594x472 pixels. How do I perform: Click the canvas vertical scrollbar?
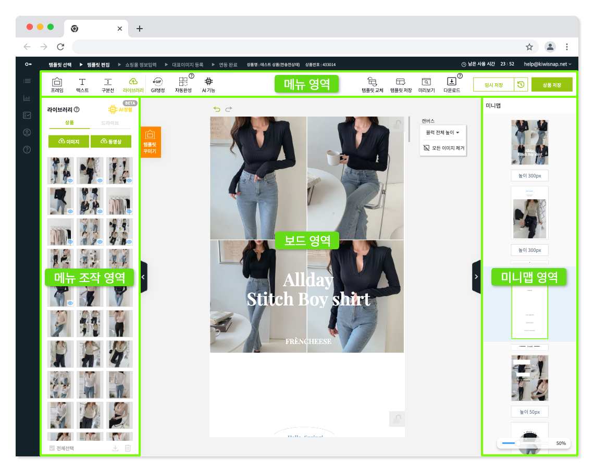point(409,130)
